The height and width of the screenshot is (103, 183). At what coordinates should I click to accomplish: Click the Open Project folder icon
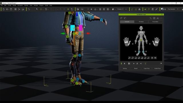coord(7,9)
